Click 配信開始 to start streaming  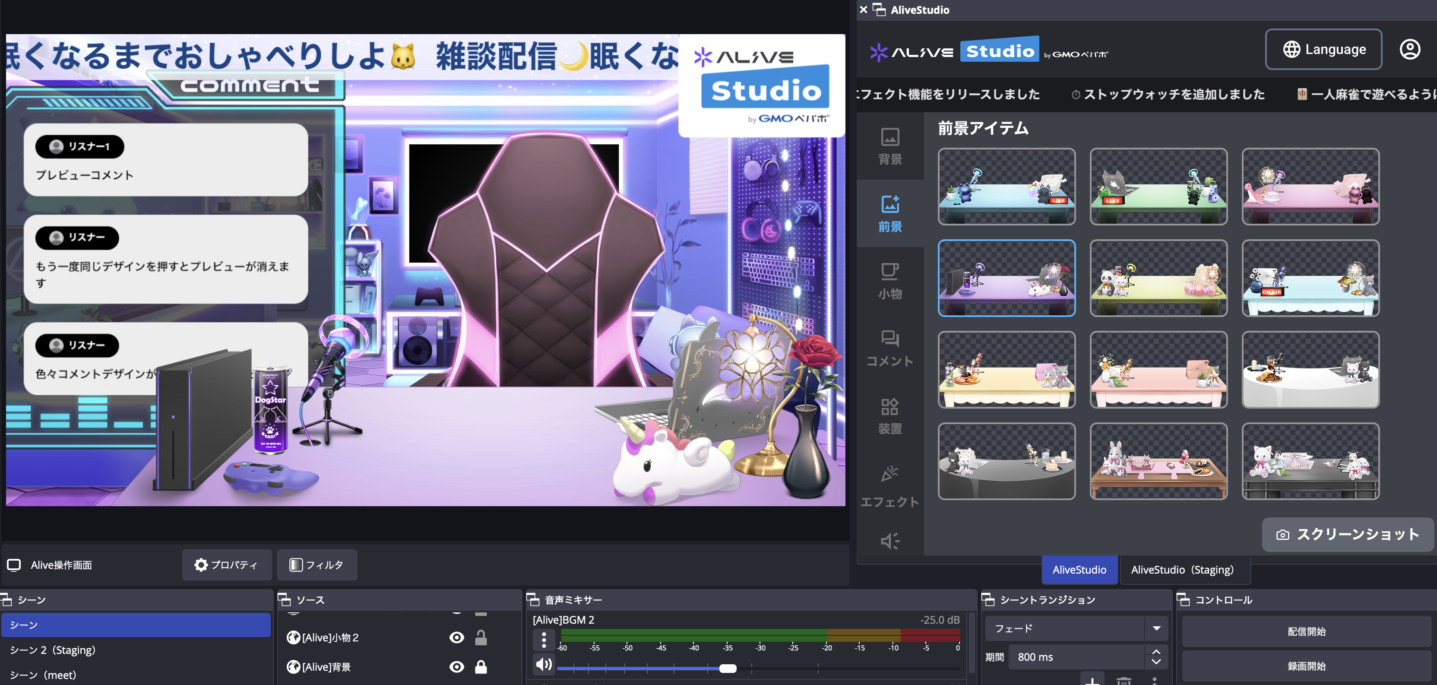coord(1307,631)
